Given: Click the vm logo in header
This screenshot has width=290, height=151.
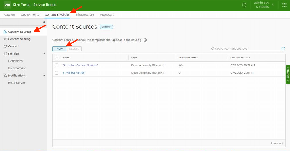Looking at the screenshot, I should click(7, 5).
